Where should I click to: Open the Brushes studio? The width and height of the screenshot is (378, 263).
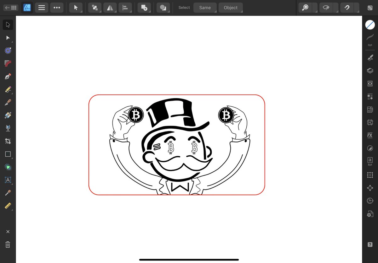coord(370,58)
